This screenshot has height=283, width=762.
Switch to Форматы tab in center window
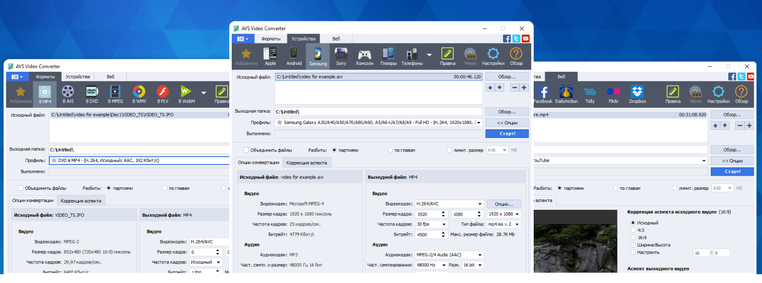271,39
